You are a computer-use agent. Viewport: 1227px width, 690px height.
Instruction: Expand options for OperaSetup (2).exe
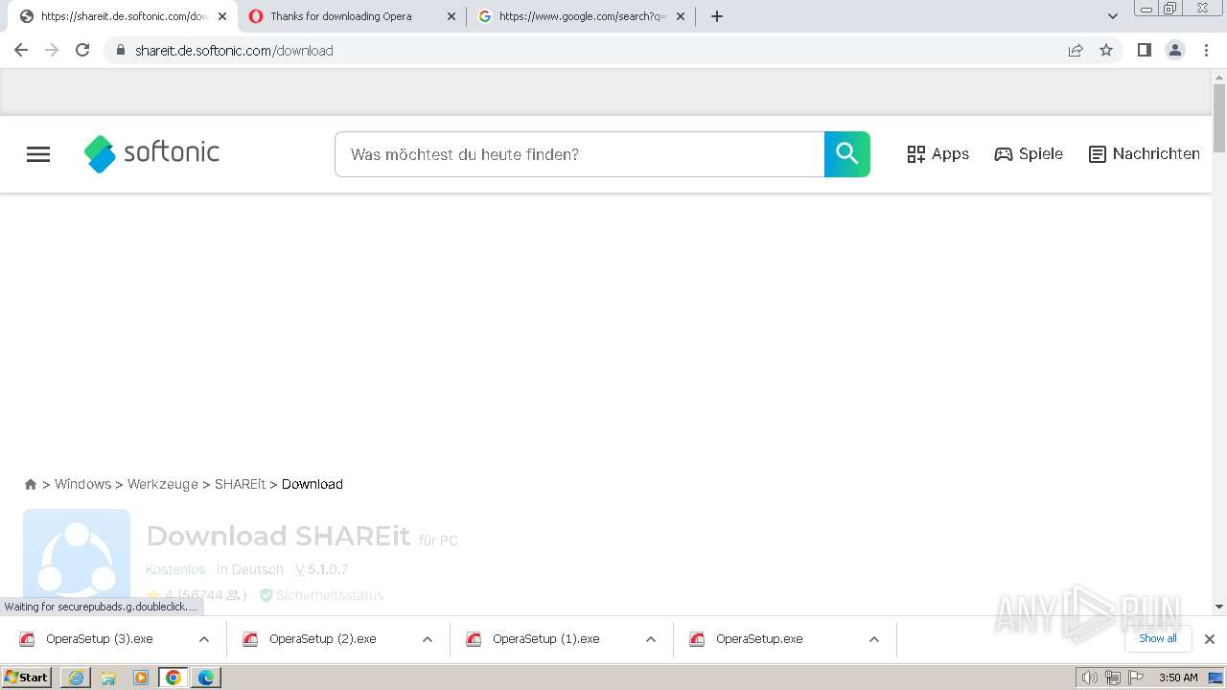coord(428,639)
